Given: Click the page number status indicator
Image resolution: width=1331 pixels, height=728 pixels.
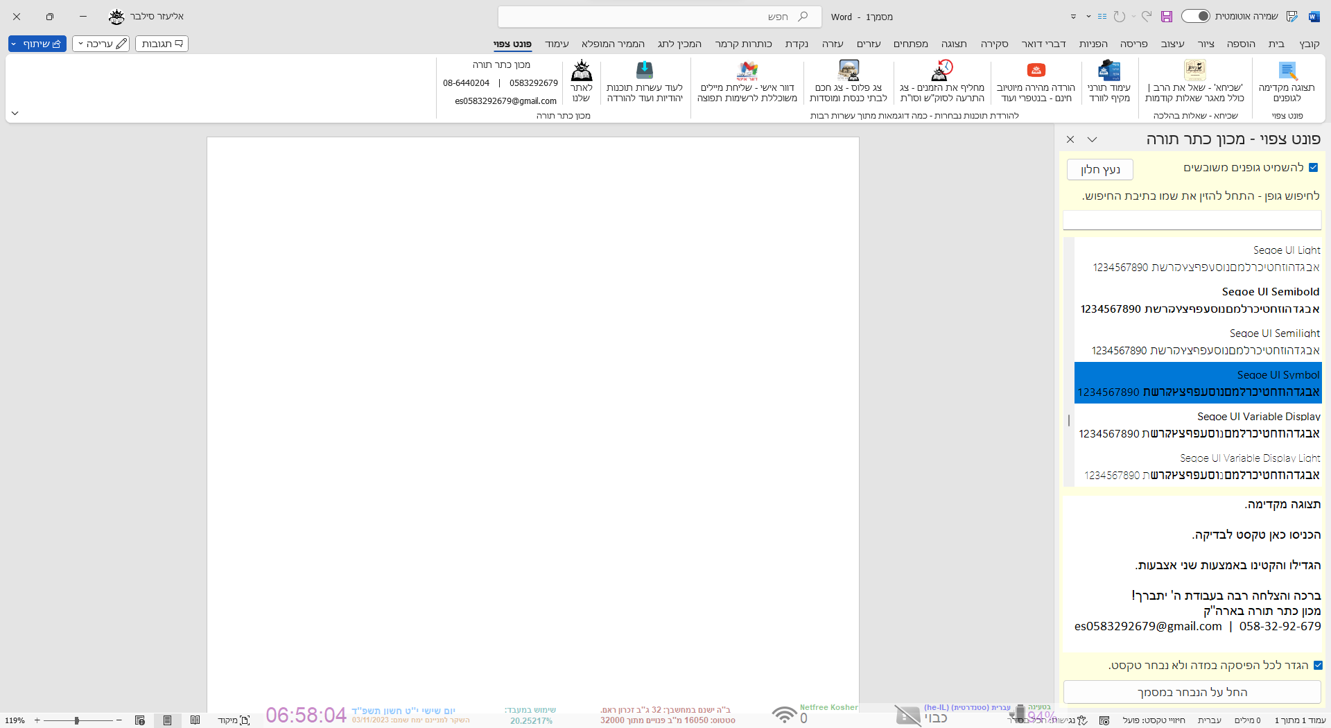Looking at the screenshot, I should click(1300, 720).
